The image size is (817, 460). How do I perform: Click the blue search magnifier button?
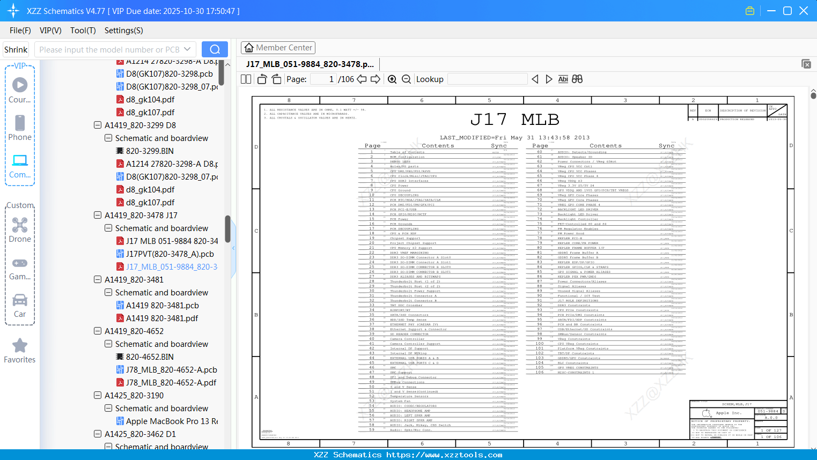tap(215, 49)
